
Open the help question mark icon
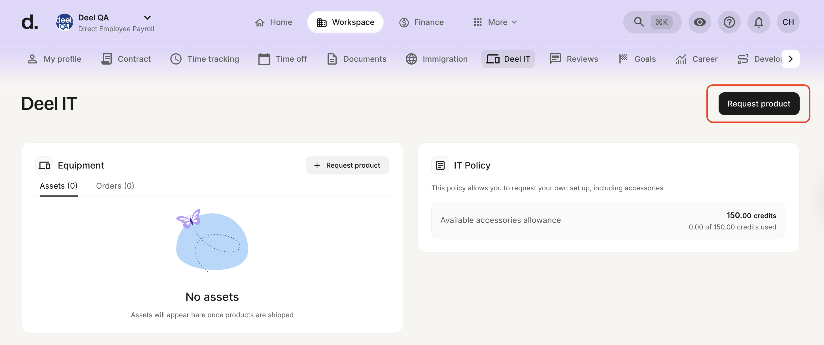click(729, 22)
